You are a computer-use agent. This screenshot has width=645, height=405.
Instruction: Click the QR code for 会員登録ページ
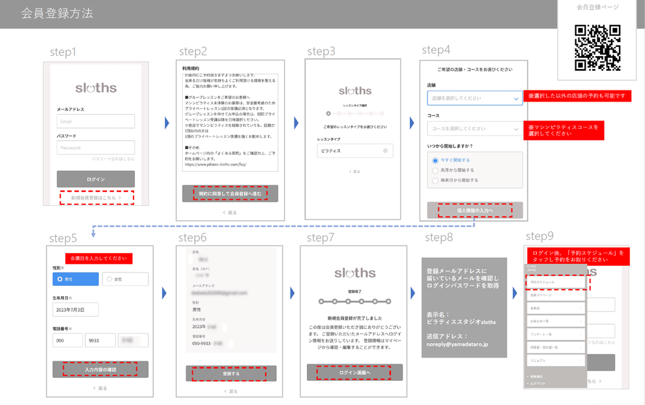point(597,48)
